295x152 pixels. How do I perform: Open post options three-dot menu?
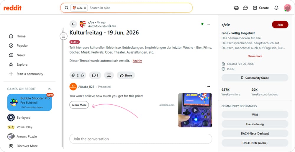(x=208, y=24)
